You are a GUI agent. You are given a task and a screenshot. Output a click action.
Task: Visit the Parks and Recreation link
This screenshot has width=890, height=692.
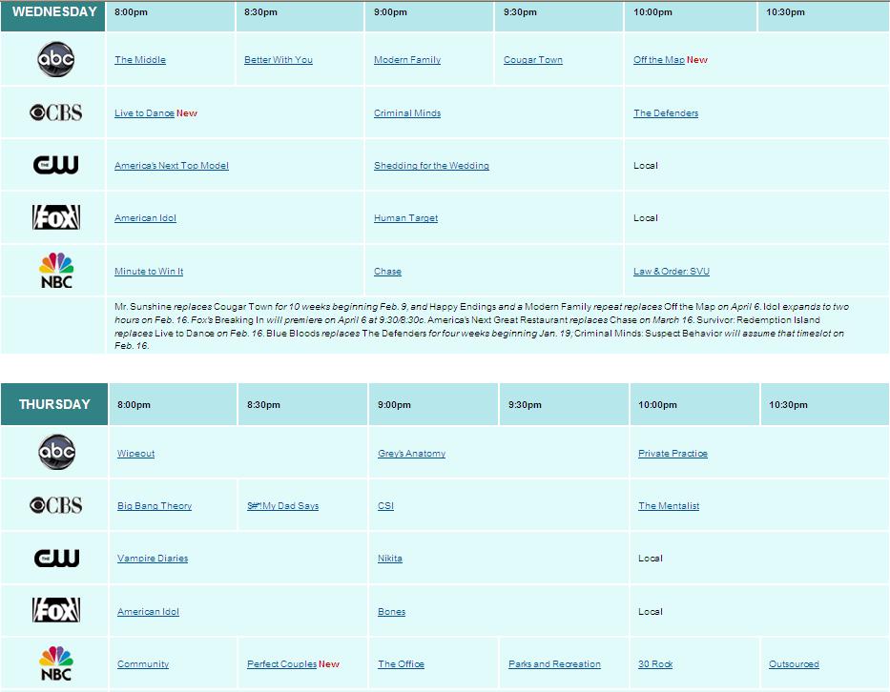(x=554, y=663)
